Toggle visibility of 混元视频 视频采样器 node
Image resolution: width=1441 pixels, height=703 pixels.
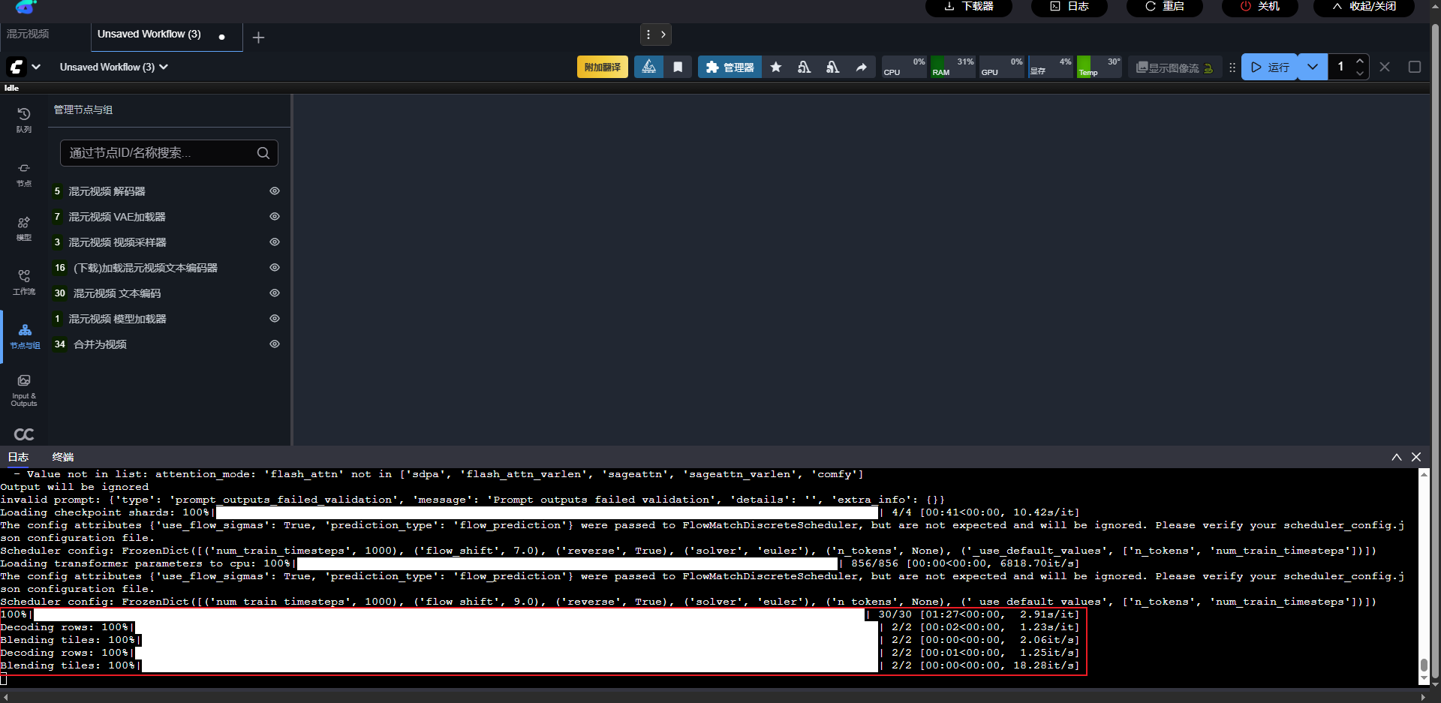pos(275,242)
